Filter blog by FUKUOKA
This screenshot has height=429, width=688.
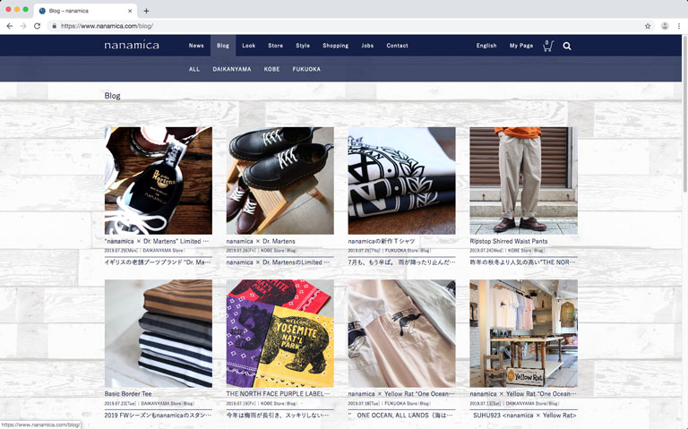(x=306, y=69)
